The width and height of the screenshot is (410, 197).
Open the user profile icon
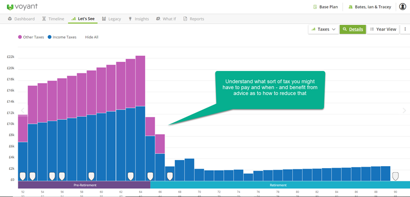click(x=403, y=7)
